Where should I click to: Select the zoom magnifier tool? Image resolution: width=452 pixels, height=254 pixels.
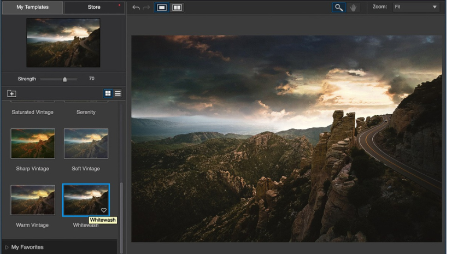click(339, 8)
